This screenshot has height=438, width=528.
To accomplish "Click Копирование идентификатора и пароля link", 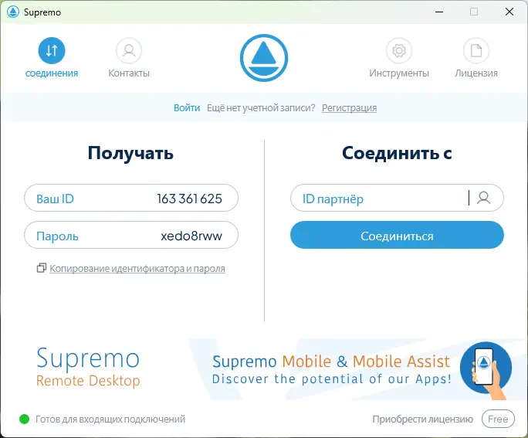I will click(137, 269).
